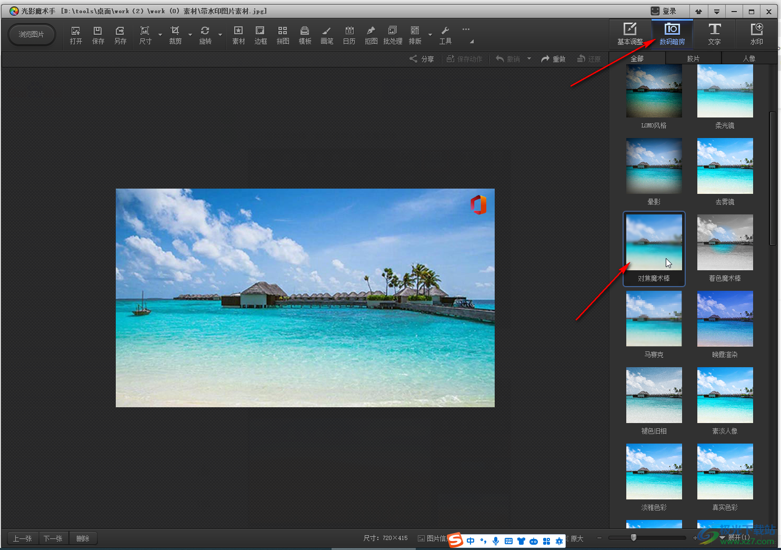Click 保存动作 save action
The height and width of the screenshot is (550, 781).
click(464, 59)
